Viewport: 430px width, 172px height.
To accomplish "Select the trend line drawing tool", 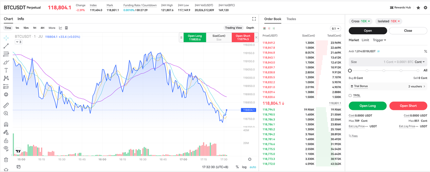I will coord(6,46).
